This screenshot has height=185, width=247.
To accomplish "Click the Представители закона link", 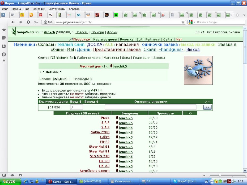I will coord(117,50).
